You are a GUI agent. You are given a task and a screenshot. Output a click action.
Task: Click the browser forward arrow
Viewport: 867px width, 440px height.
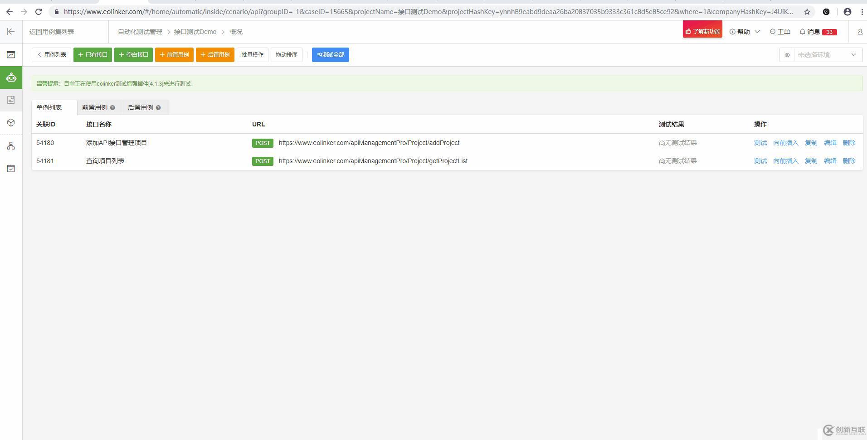[x=24, y=12]
